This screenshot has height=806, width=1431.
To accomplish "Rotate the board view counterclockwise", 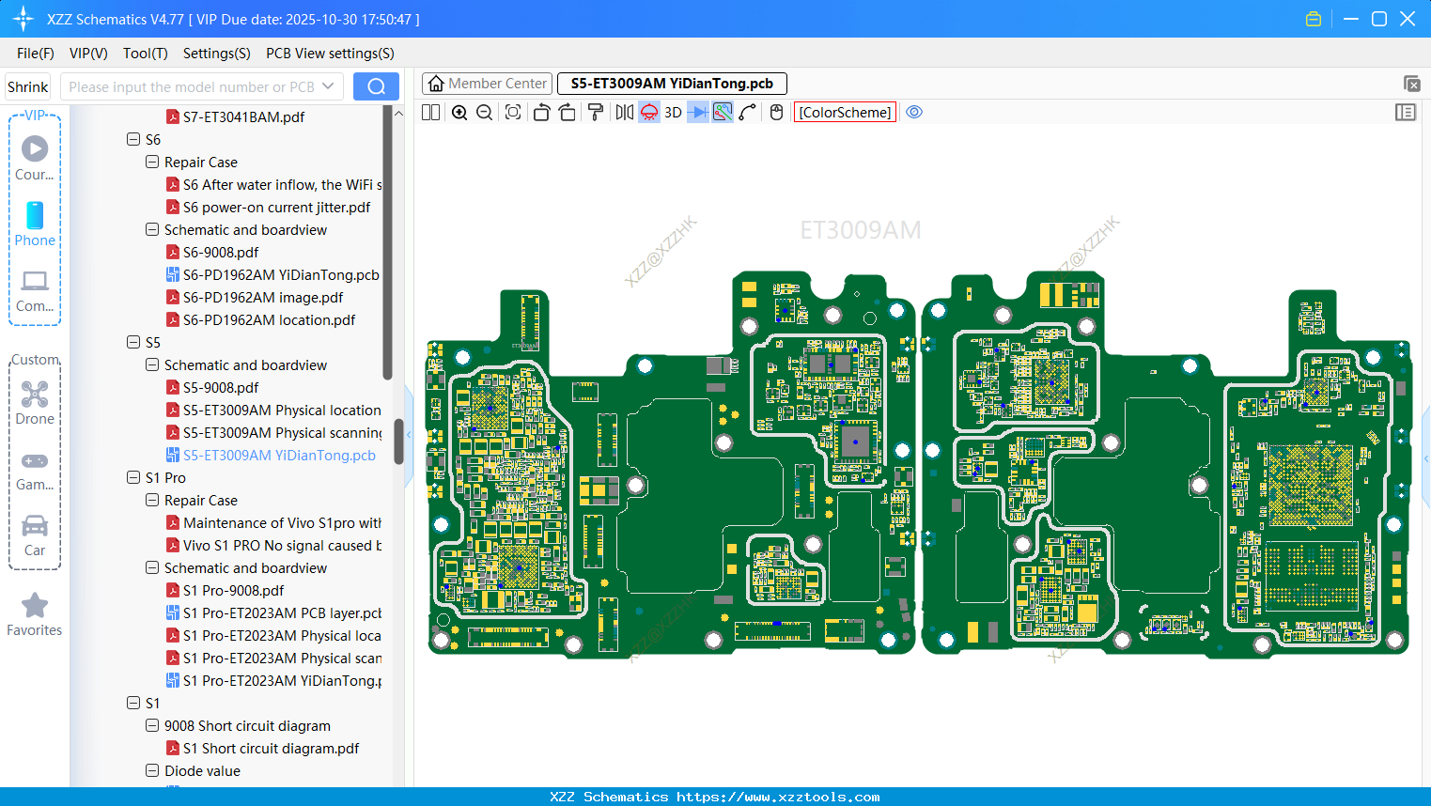I will pos(541,113).
